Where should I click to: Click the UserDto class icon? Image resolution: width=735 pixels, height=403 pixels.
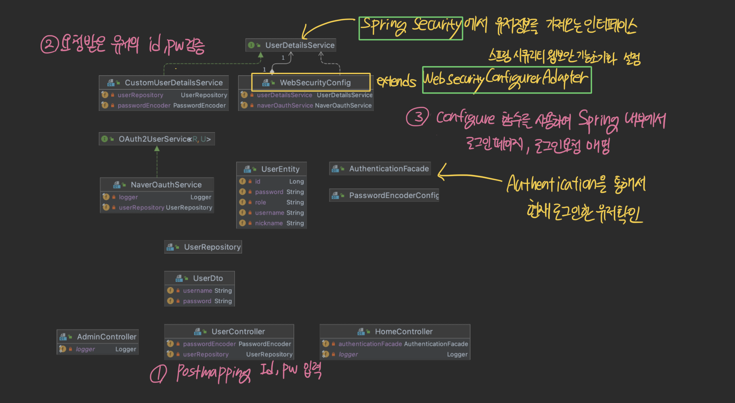(179, 278)
